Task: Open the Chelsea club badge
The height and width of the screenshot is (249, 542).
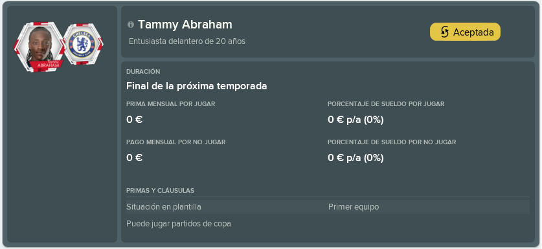Action: coord(84,44)
